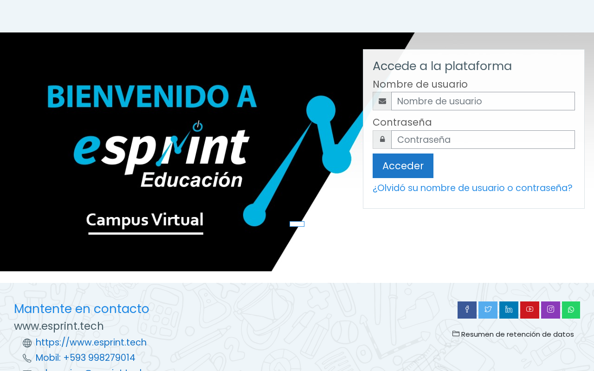Open the Facebook social icon
Viewport: 594px width, 371px height.
tap(467, 310)
